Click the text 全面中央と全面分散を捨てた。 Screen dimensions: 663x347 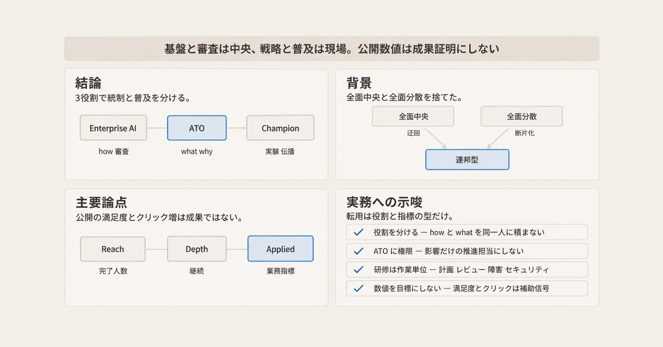tap(404, 97)
